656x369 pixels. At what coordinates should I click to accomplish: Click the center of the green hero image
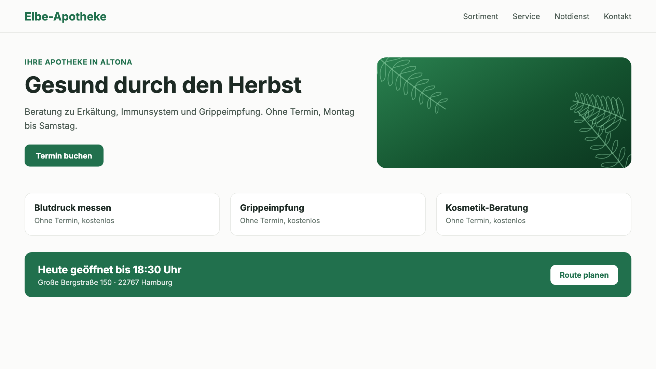point(504,113)
